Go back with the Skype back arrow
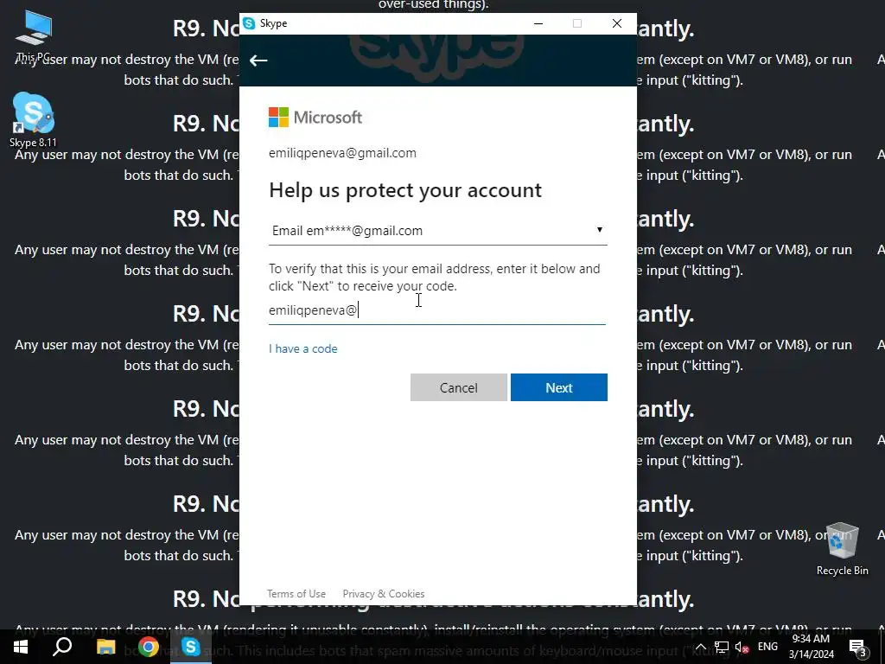This screenshot has height=664, width=885. (258, 61)
